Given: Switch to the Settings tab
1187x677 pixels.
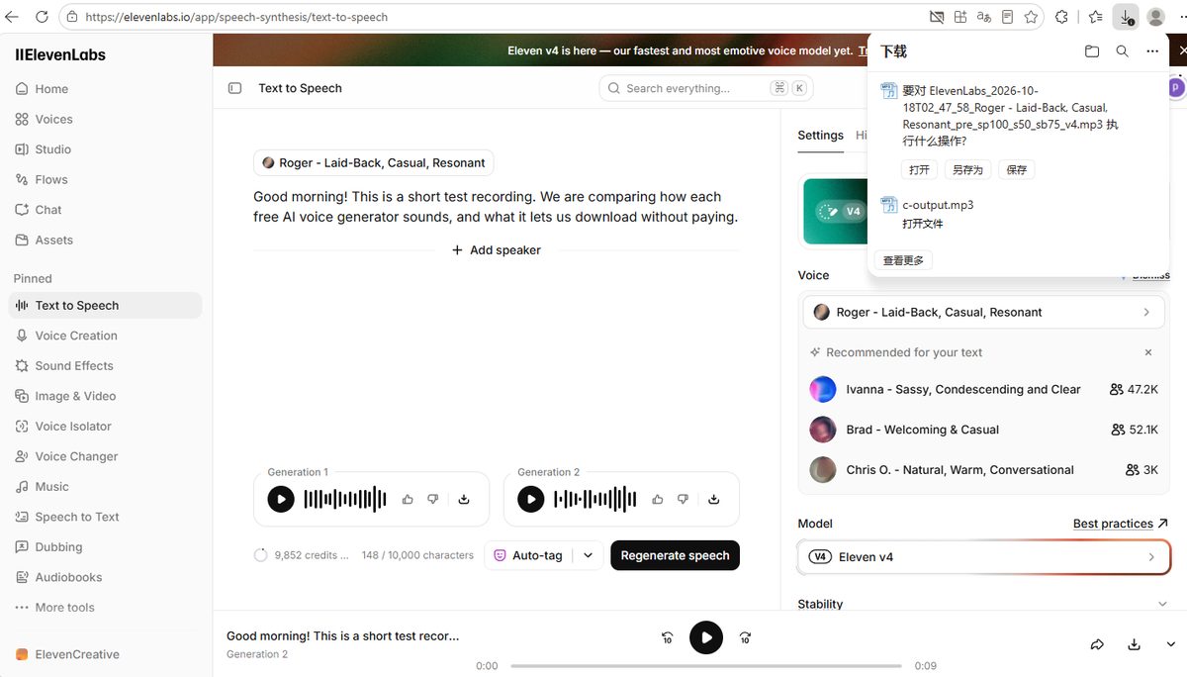Looking at the screenshot, I should [821, 136].
